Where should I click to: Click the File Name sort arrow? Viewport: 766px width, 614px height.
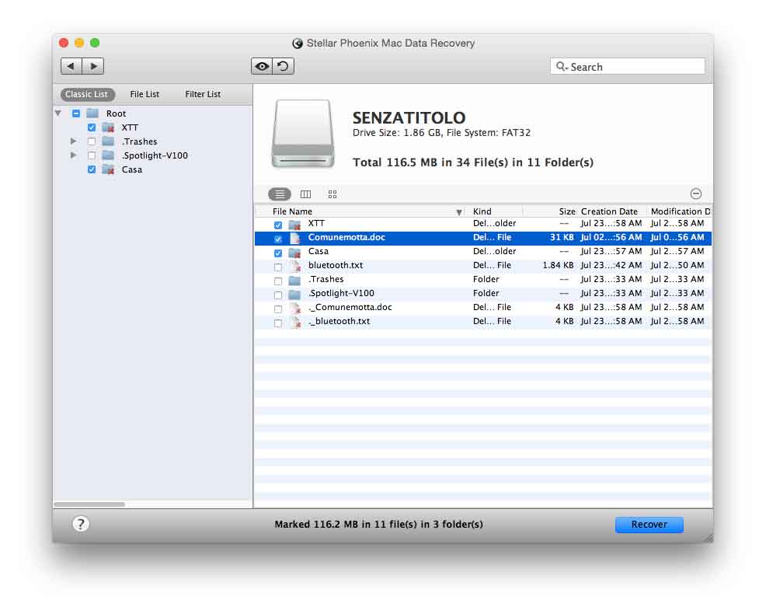click(458, 212)
